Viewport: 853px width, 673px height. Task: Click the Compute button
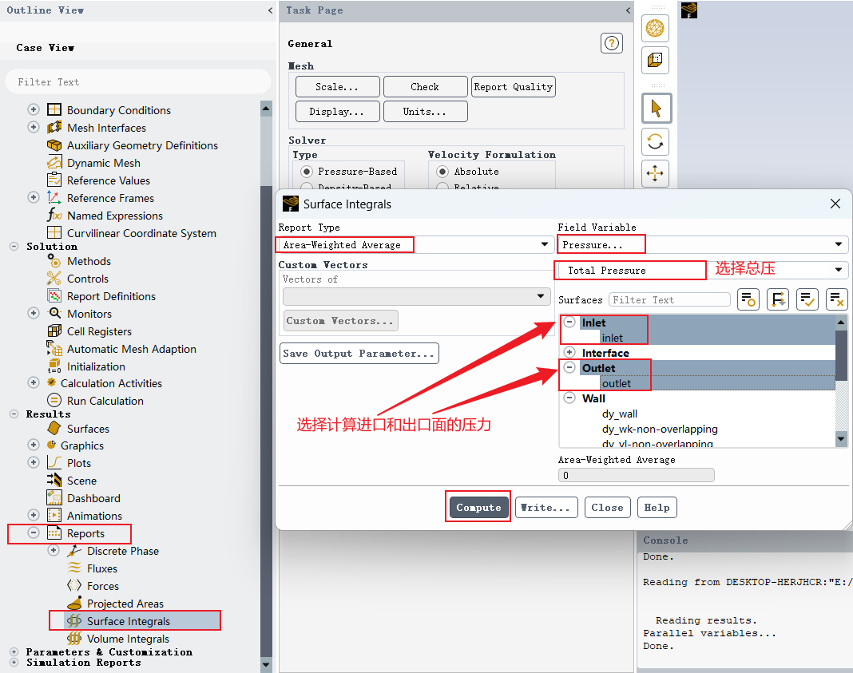pyautogui.click(x=478, y=507)
